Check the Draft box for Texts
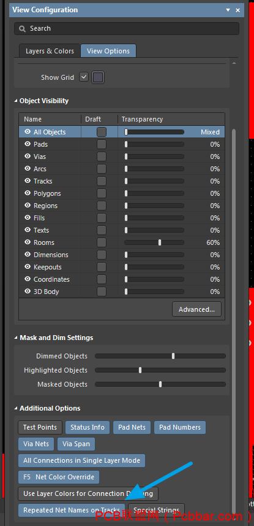 102,230
